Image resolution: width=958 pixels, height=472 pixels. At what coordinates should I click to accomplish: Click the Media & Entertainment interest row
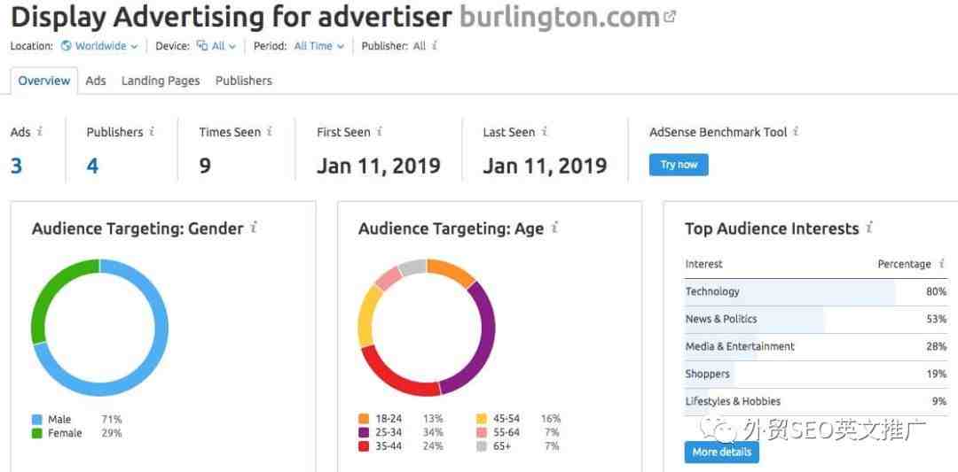point(816,347)
